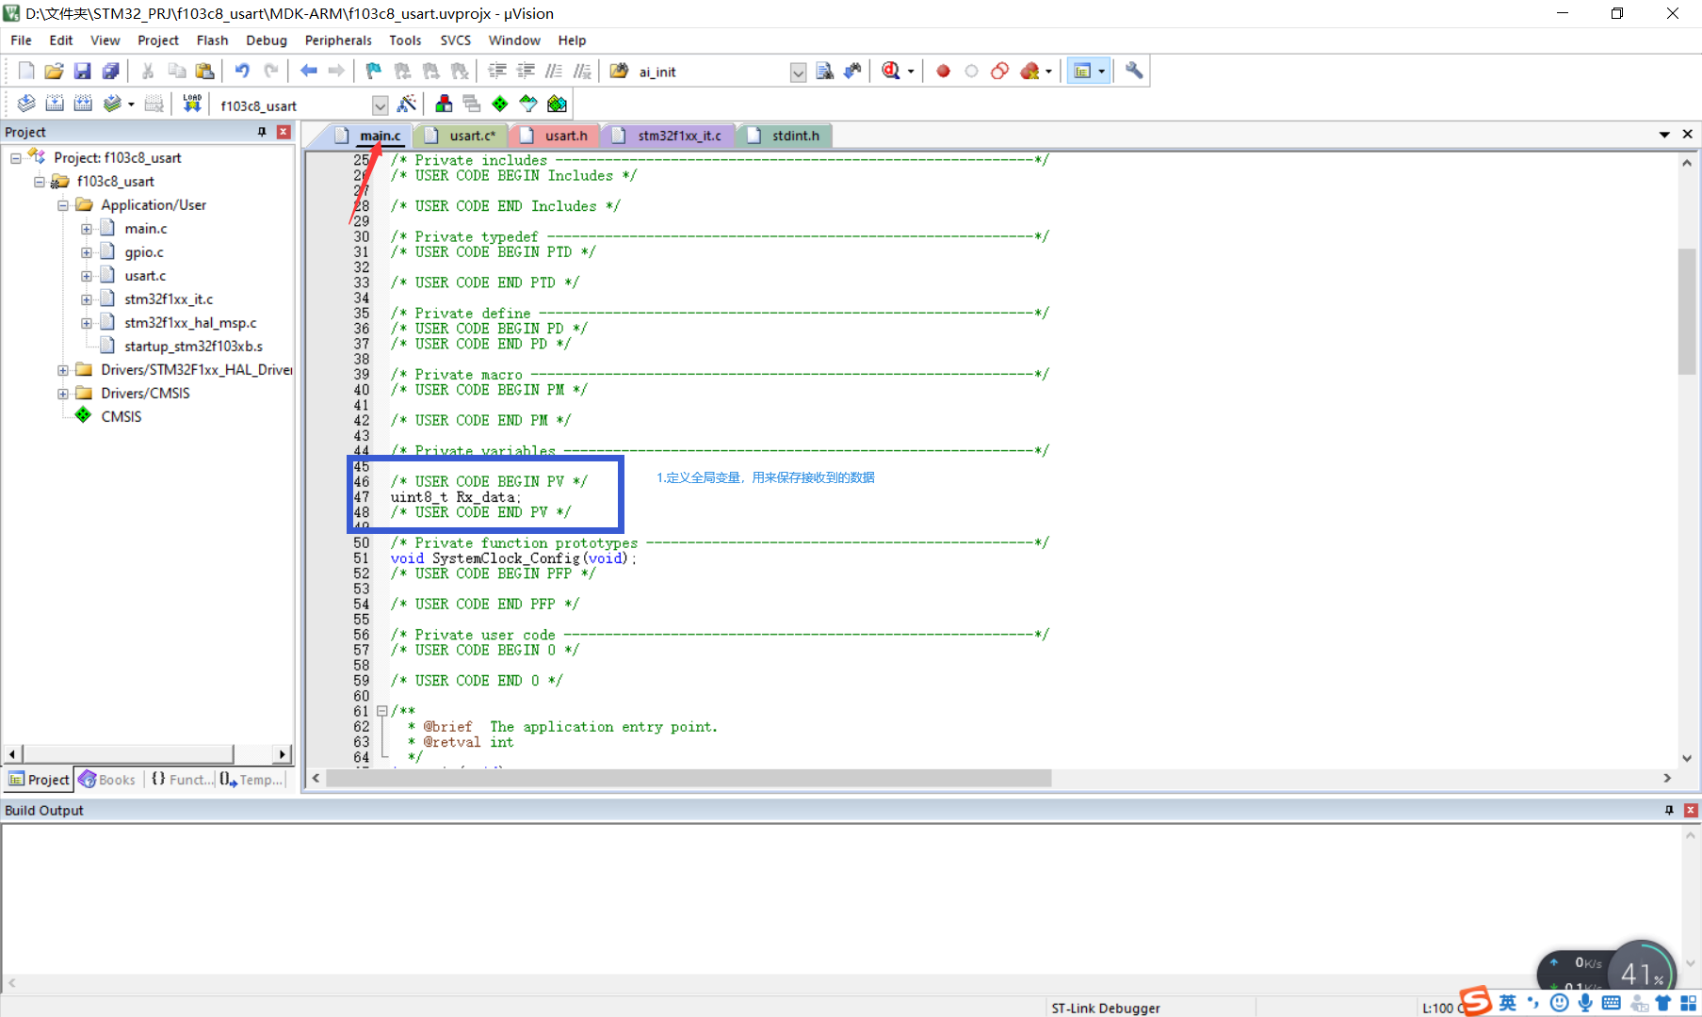Open the File menu

point(21,40)
